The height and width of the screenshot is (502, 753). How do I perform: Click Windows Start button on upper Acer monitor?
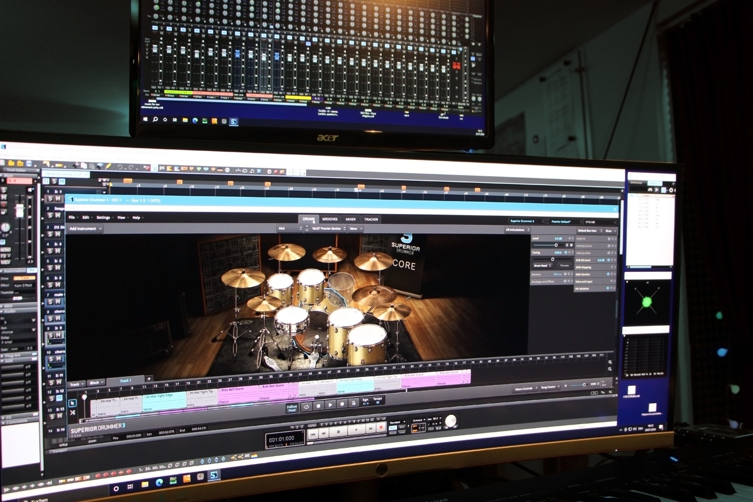[145, 119]
